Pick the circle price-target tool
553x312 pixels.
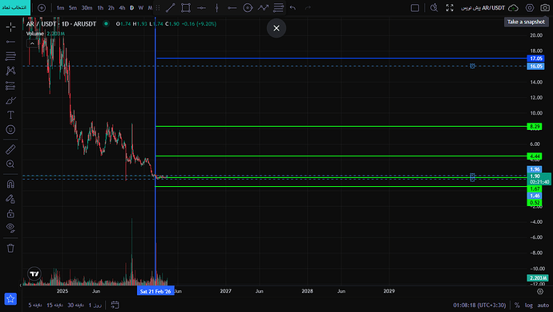pos(248,8)
